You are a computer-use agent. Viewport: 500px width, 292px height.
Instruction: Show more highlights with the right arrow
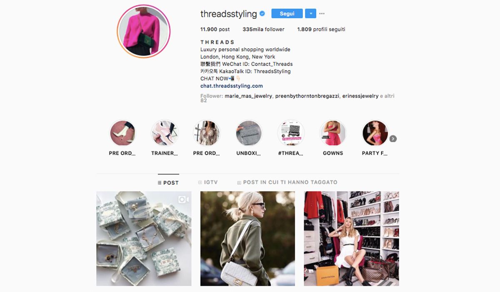(x=393, y=139)
